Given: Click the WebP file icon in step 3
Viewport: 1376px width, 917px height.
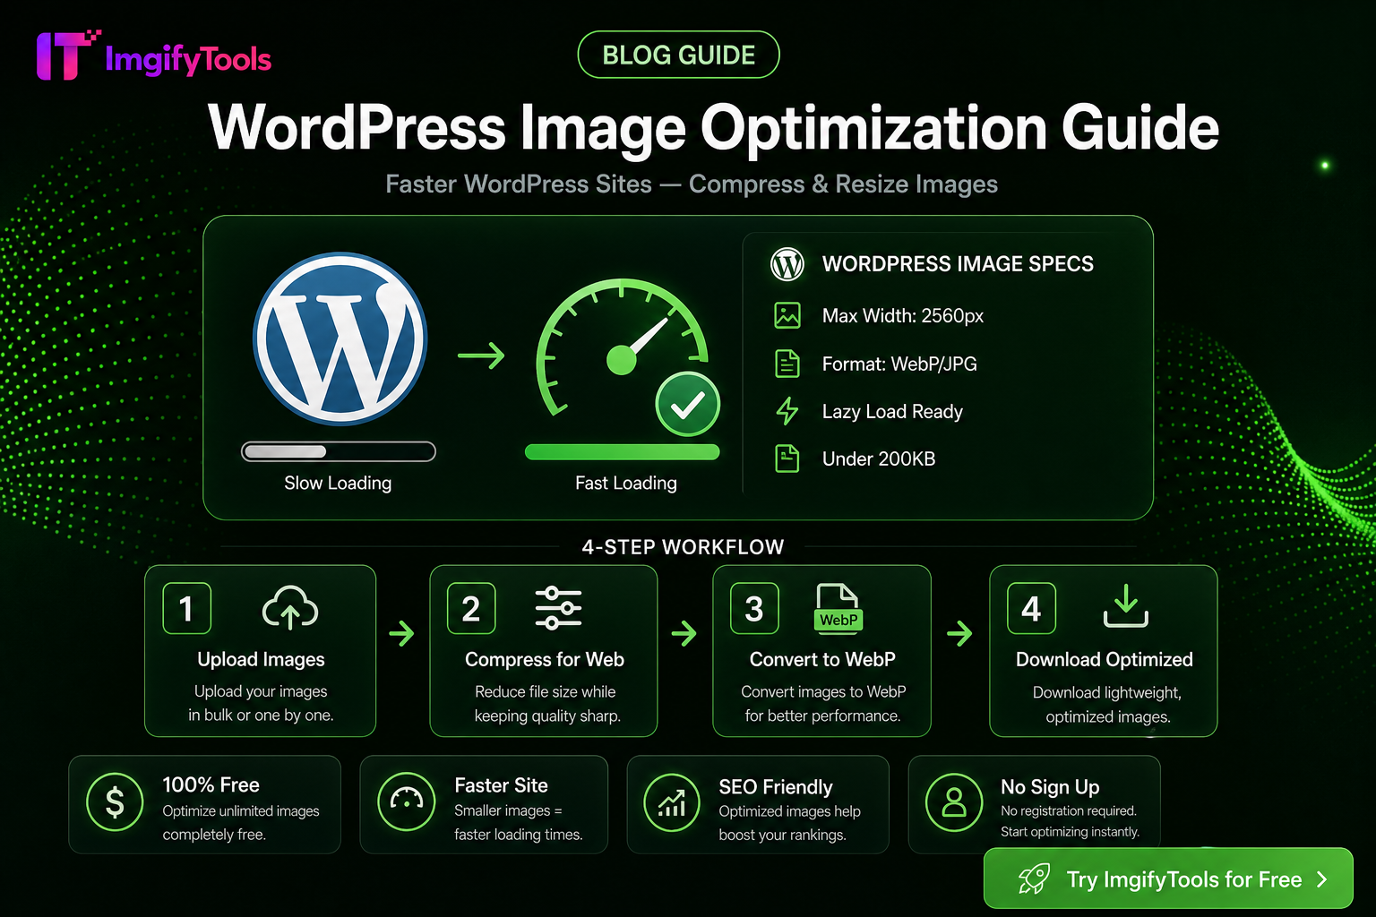Looking at the screenshot, I should 838,608.
